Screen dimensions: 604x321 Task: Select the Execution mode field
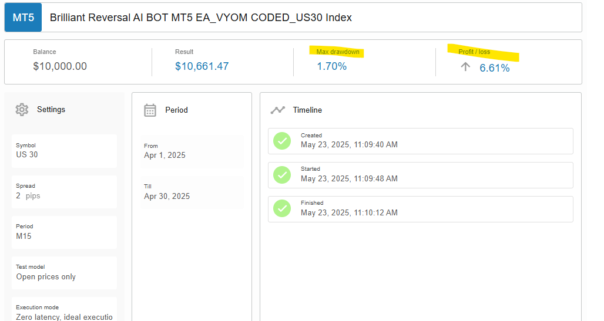64,311
